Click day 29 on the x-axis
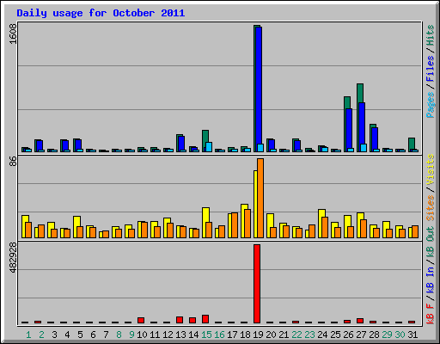Screen dimensions: 440x344 click(x=387, y=335)
